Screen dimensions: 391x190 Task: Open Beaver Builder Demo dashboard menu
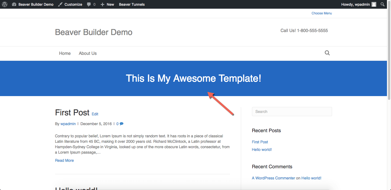tap(33, 4)
